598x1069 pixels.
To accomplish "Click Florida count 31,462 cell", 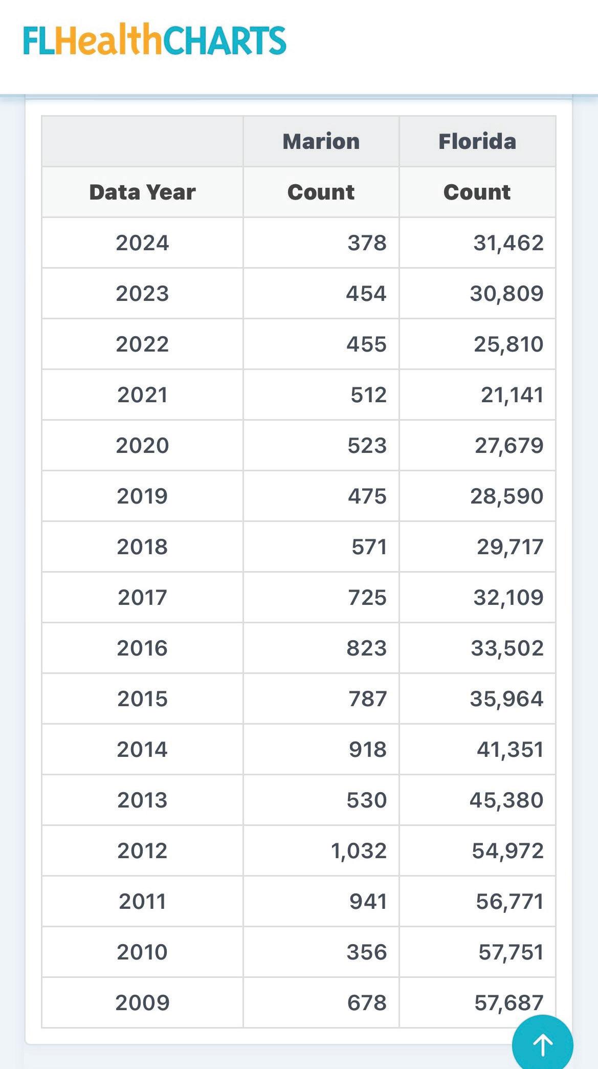I will click(477, 243).
